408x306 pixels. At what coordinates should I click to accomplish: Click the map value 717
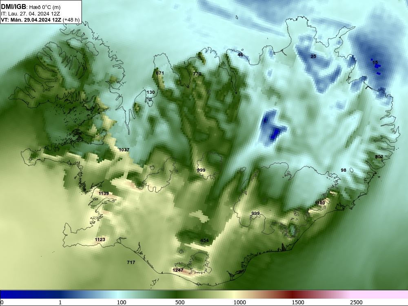click(131, 262)
